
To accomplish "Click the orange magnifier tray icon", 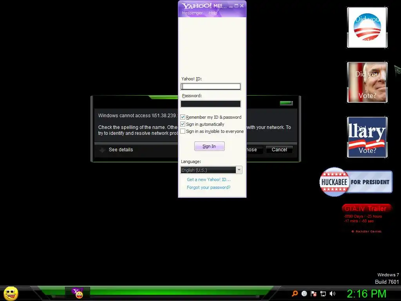I will 295,294.
